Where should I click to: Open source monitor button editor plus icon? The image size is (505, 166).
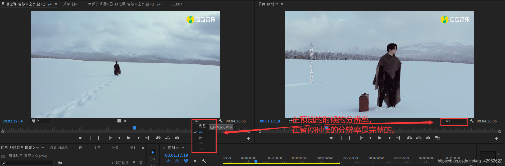coord(248,138)
